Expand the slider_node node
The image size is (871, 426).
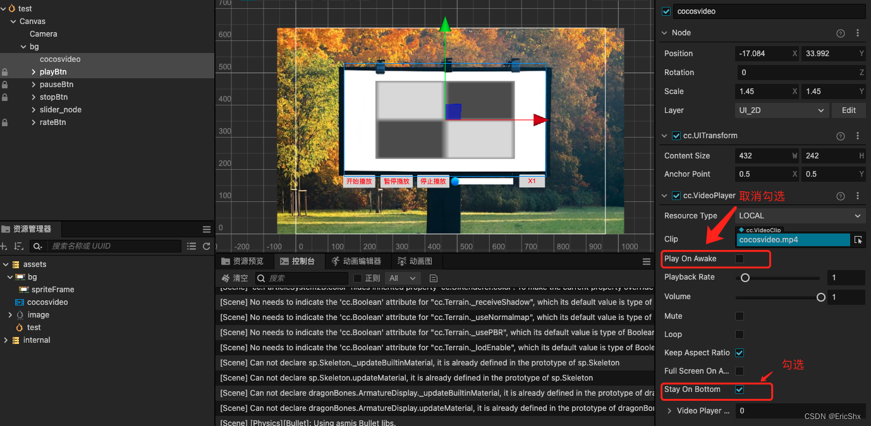(x=34, y=110)
